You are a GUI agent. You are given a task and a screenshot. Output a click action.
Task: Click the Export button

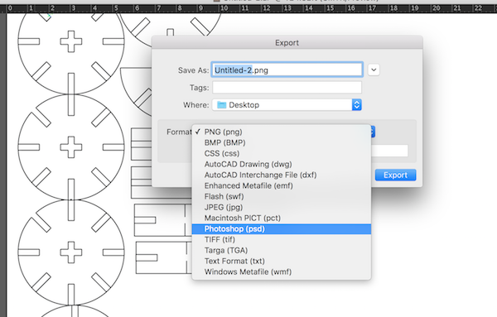tap(395, 175)
